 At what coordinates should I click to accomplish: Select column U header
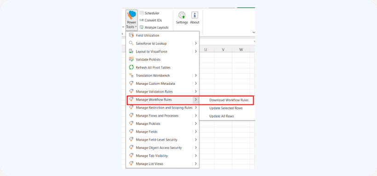206,49
